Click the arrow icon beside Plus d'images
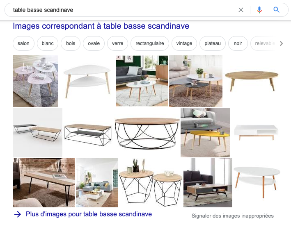 tap(18, 214)
